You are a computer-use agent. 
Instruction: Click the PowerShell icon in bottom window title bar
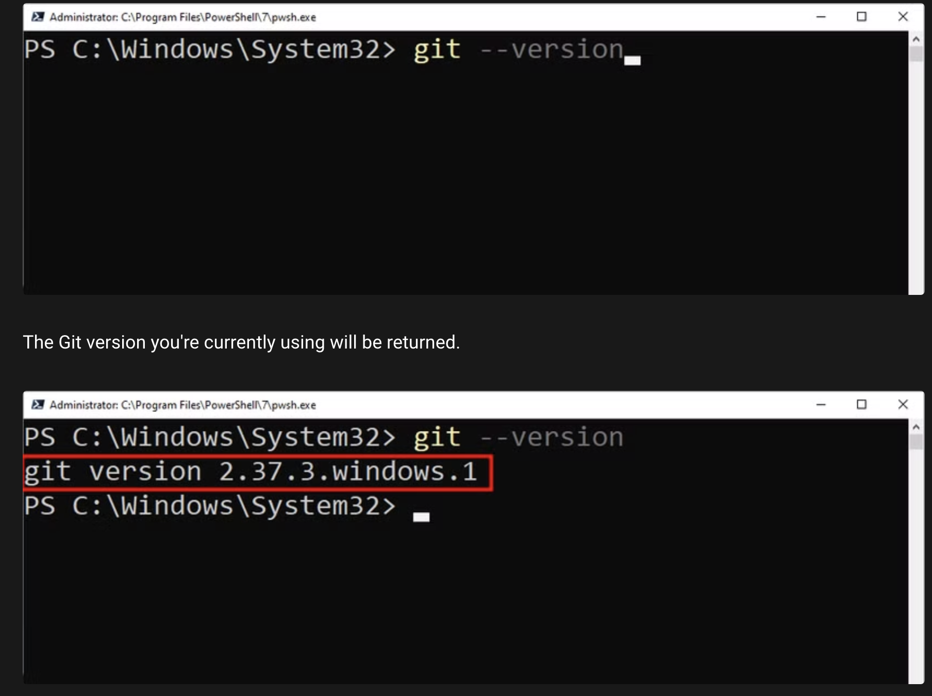pos(37,405)
